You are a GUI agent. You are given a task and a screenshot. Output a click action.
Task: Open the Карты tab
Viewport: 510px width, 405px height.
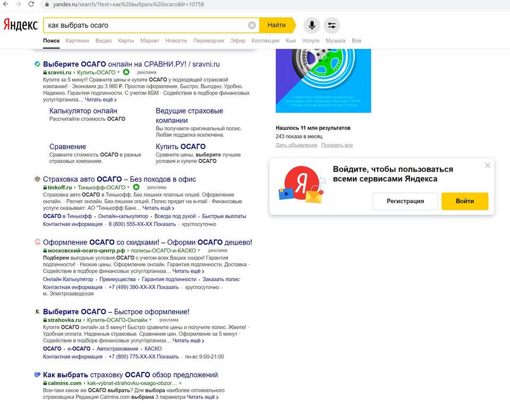coord(126,41)
